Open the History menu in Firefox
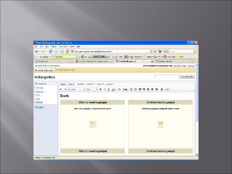This screenshot has width=232, height=174. pos(54,47)
